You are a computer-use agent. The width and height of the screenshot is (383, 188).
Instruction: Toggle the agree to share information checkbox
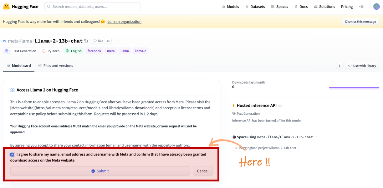12,155
